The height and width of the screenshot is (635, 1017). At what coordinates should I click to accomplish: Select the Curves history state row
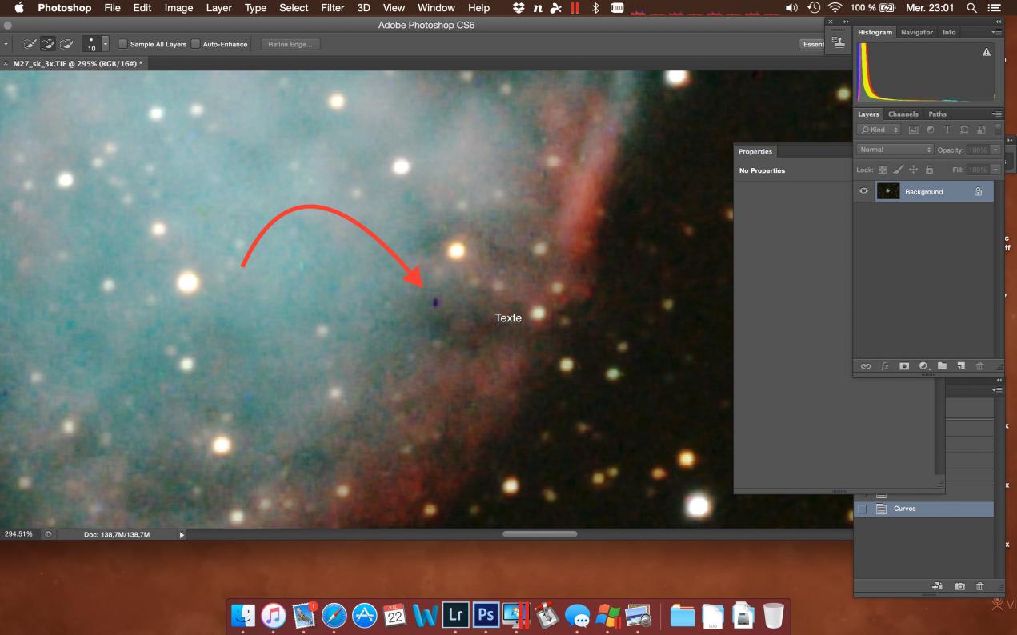click(x=924, y=509)
